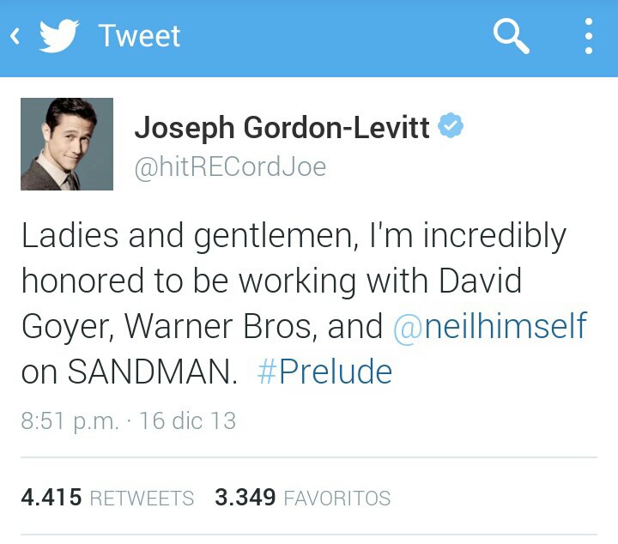Screen dimensions: 618x544
Task: View the 3.349 favorites count
Action: click(245, 497)
